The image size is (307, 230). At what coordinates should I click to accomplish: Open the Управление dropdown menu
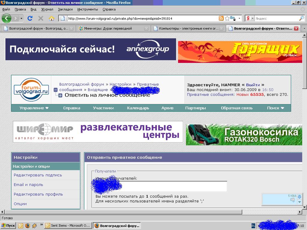coord(34,108)
